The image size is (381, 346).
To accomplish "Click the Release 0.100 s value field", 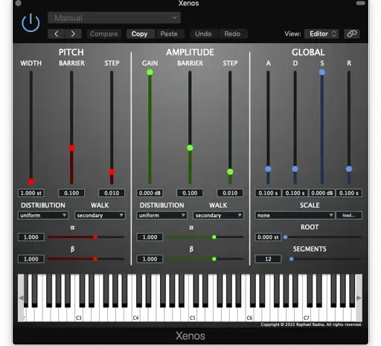I will [349, 193].
